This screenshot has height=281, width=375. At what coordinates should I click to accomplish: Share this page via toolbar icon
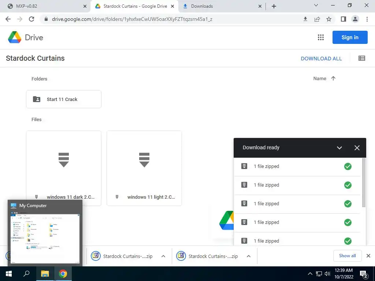pos(317,19)
